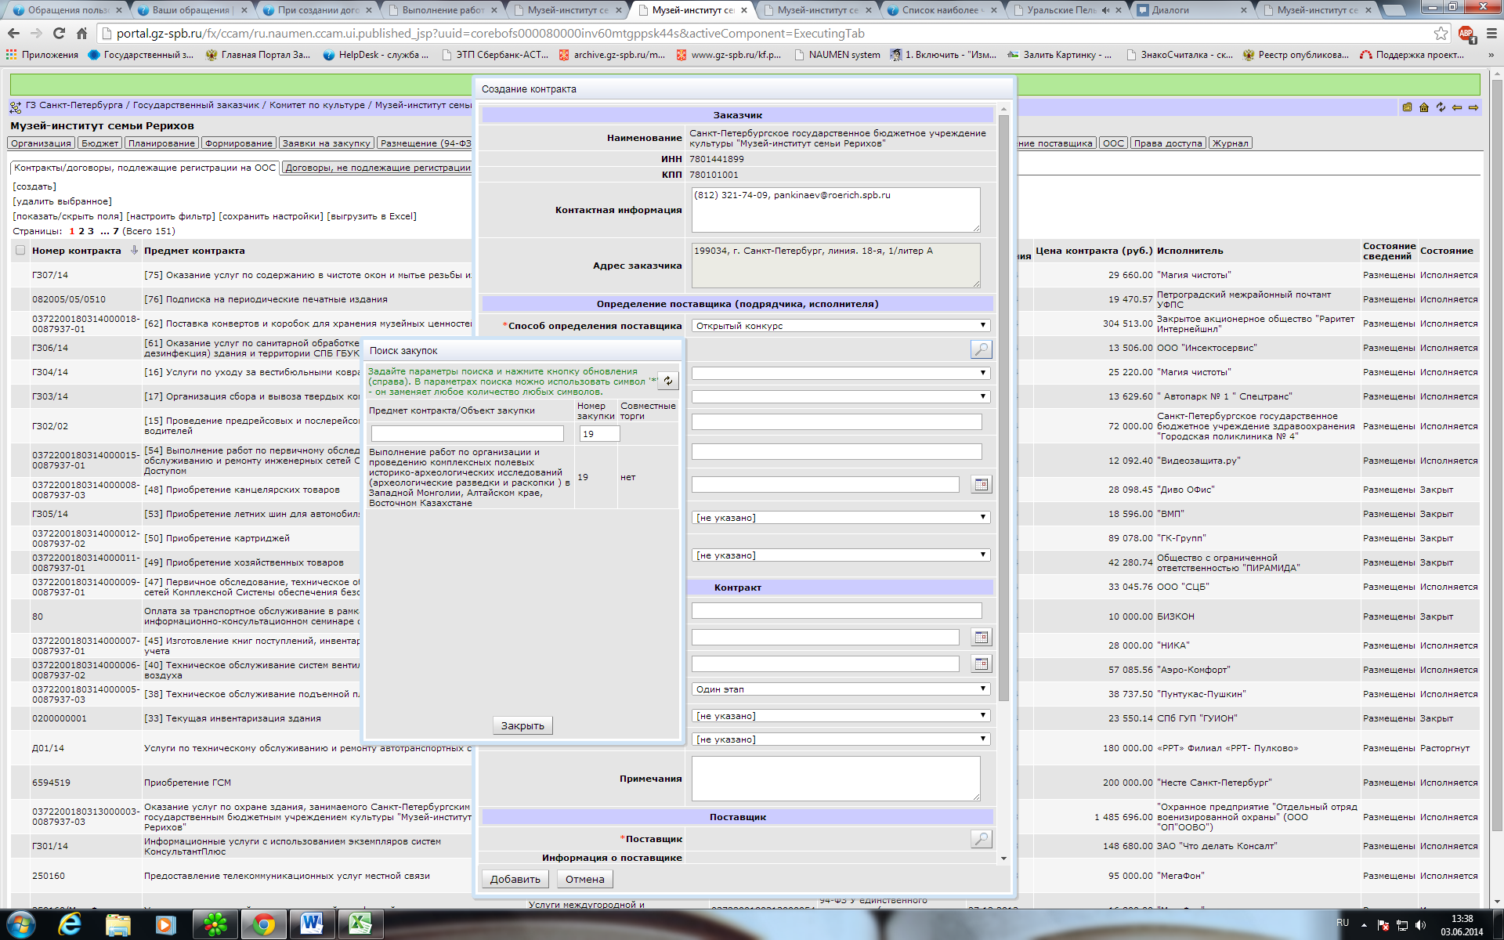Go to browser home page icon
Image resolution: width=1504 pixels, height=940 pixels.
pos(81,34)
